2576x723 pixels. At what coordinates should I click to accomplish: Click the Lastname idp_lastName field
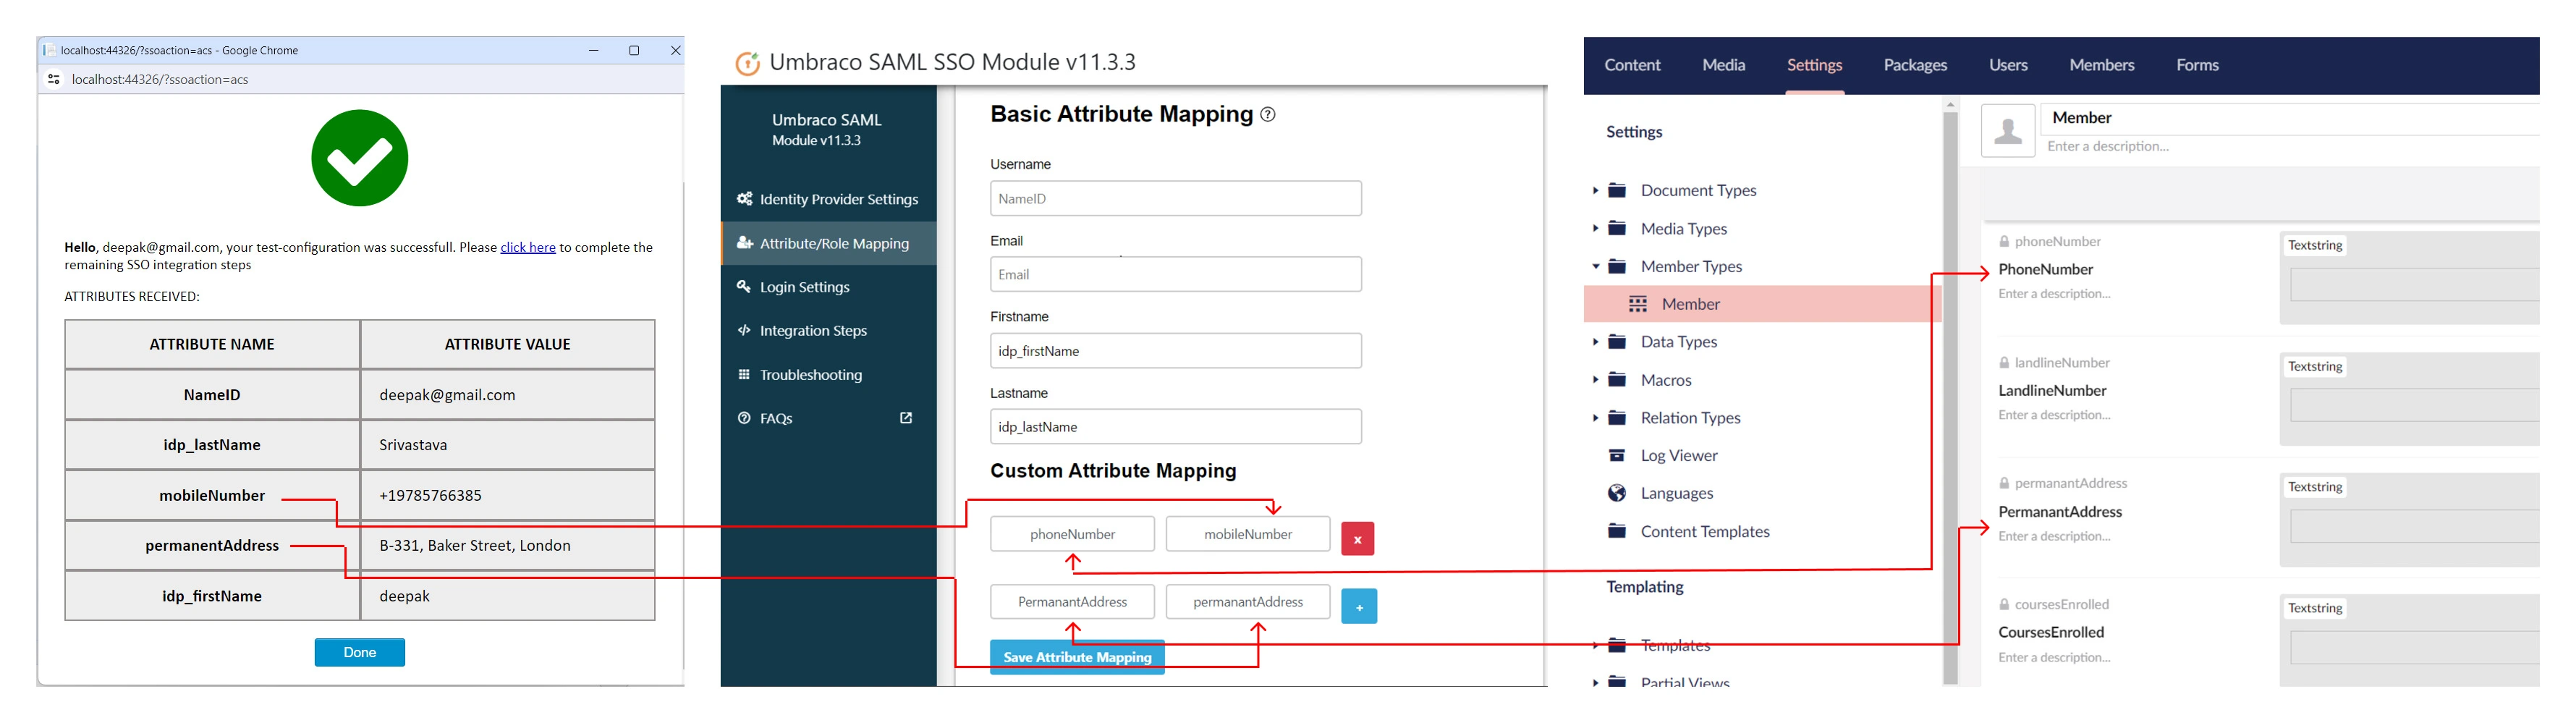[1175, 427]
